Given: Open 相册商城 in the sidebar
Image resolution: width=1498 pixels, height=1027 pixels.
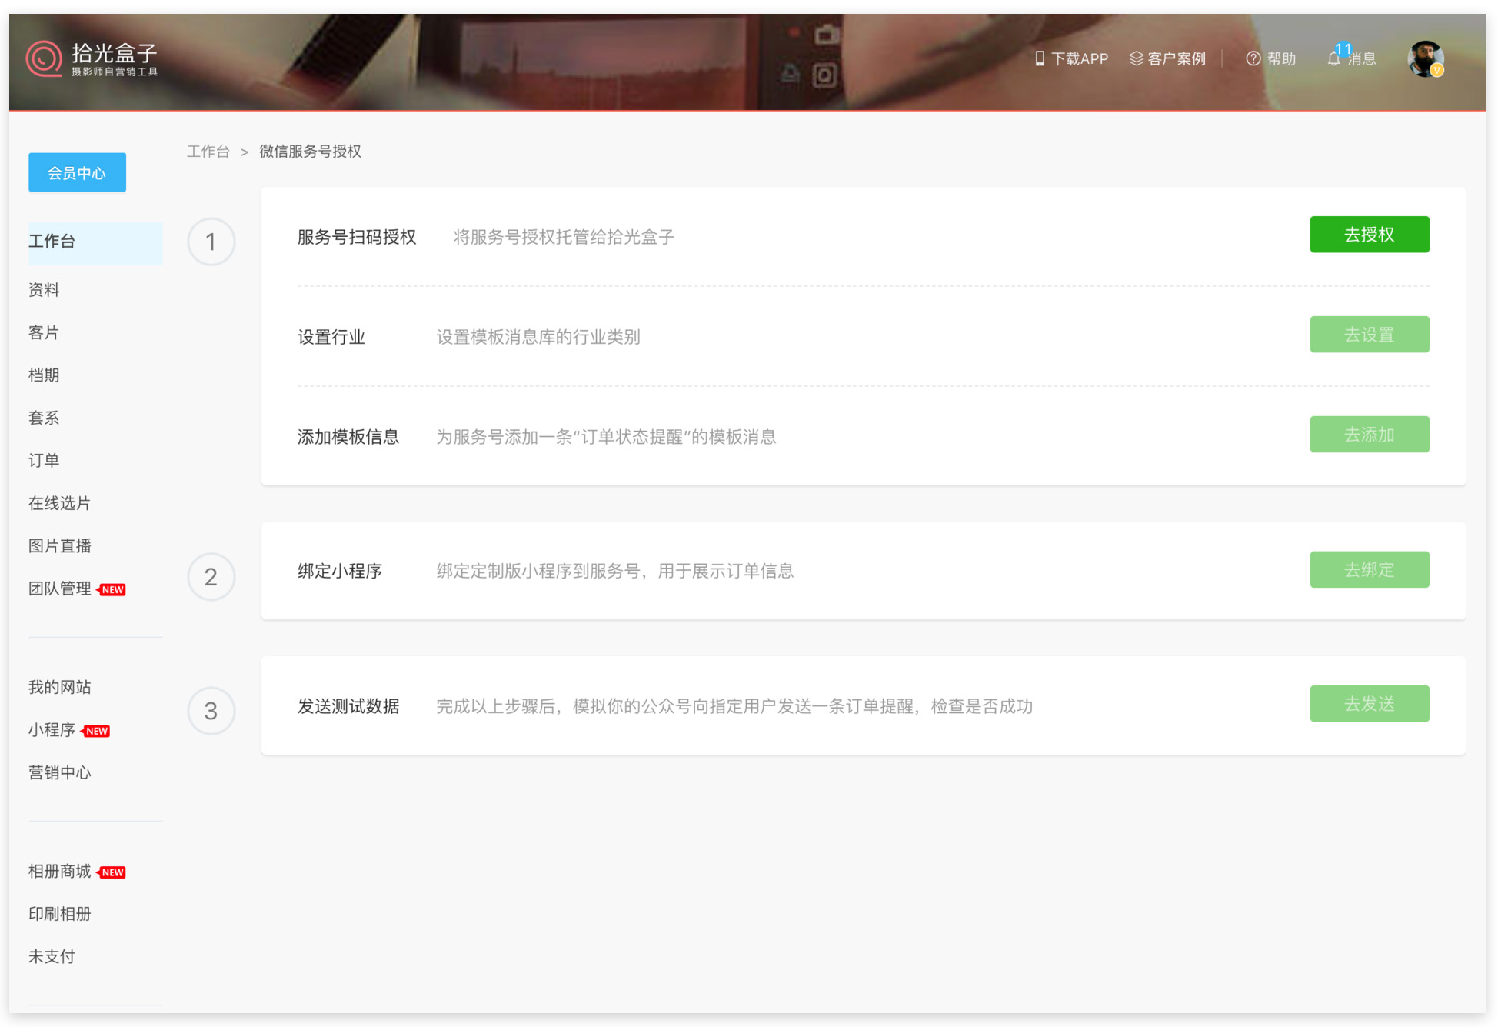Looking at the screenshot, I should [60, 871].
